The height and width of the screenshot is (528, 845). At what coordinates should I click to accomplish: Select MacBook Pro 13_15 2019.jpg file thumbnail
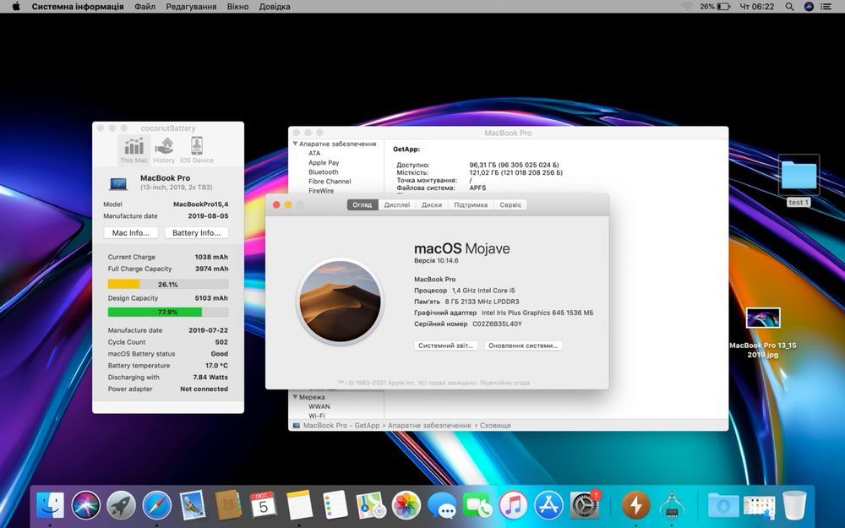(x=762, y=318)
